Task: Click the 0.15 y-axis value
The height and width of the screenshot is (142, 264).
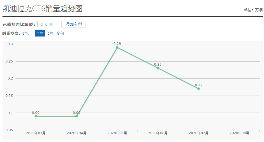Action: 9,96
